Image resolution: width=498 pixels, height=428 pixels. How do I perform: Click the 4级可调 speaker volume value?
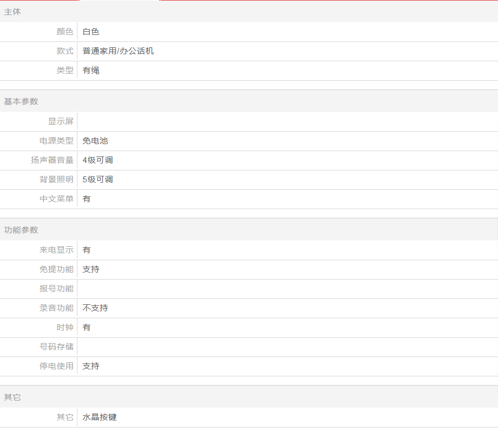tap(97, 160)
